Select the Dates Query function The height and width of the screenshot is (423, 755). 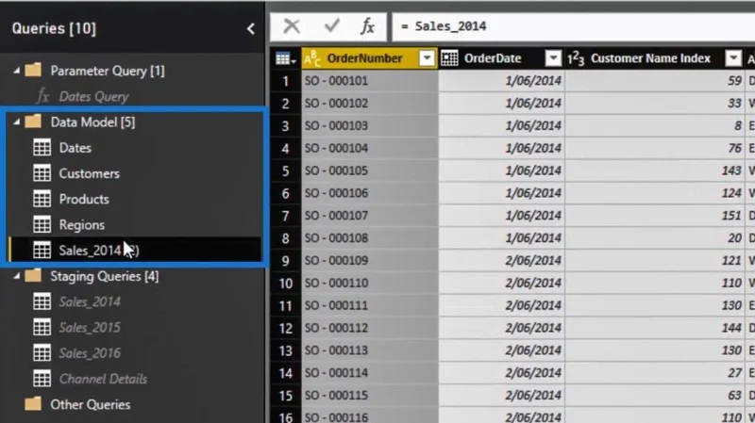click(93, 97)
